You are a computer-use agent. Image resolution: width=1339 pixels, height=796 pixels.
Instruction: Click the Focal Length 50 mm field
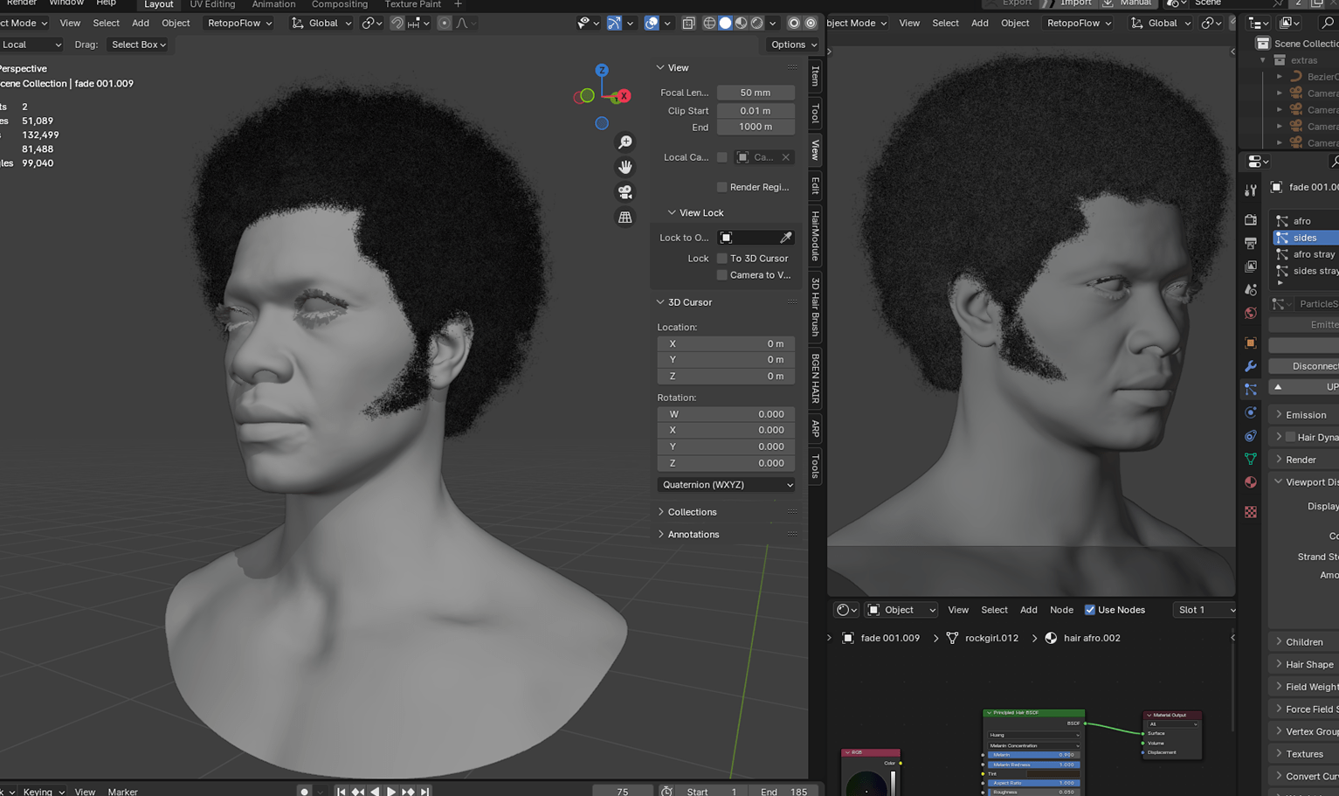tap(756, 93)
